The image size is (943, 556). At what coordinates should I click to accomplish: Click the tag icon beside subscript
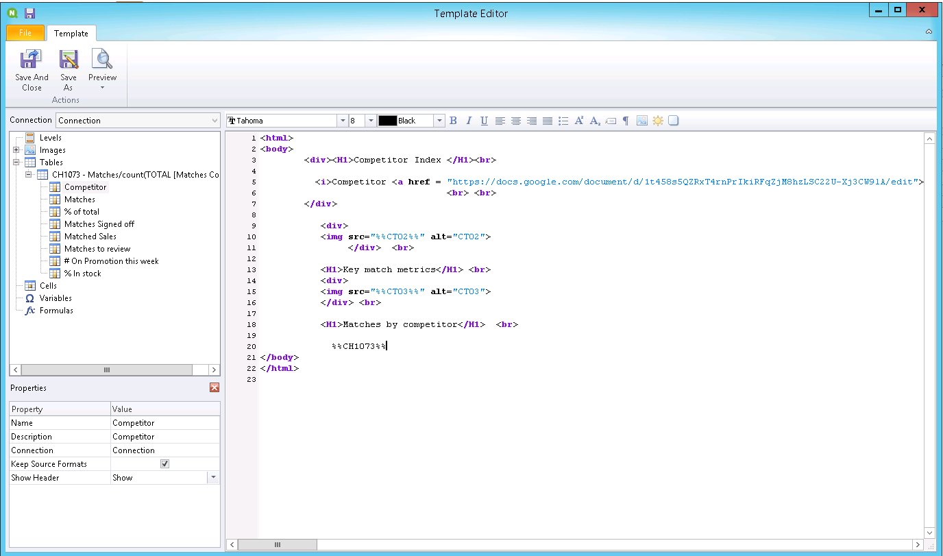pyautogui.click(x=610, y=121)
